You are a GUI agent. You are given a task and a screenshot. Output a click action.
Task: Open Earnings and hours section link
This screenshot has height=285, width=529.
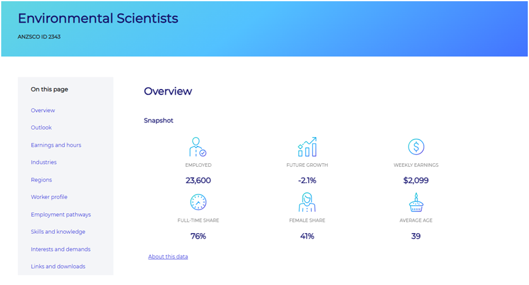coord(56,145)
